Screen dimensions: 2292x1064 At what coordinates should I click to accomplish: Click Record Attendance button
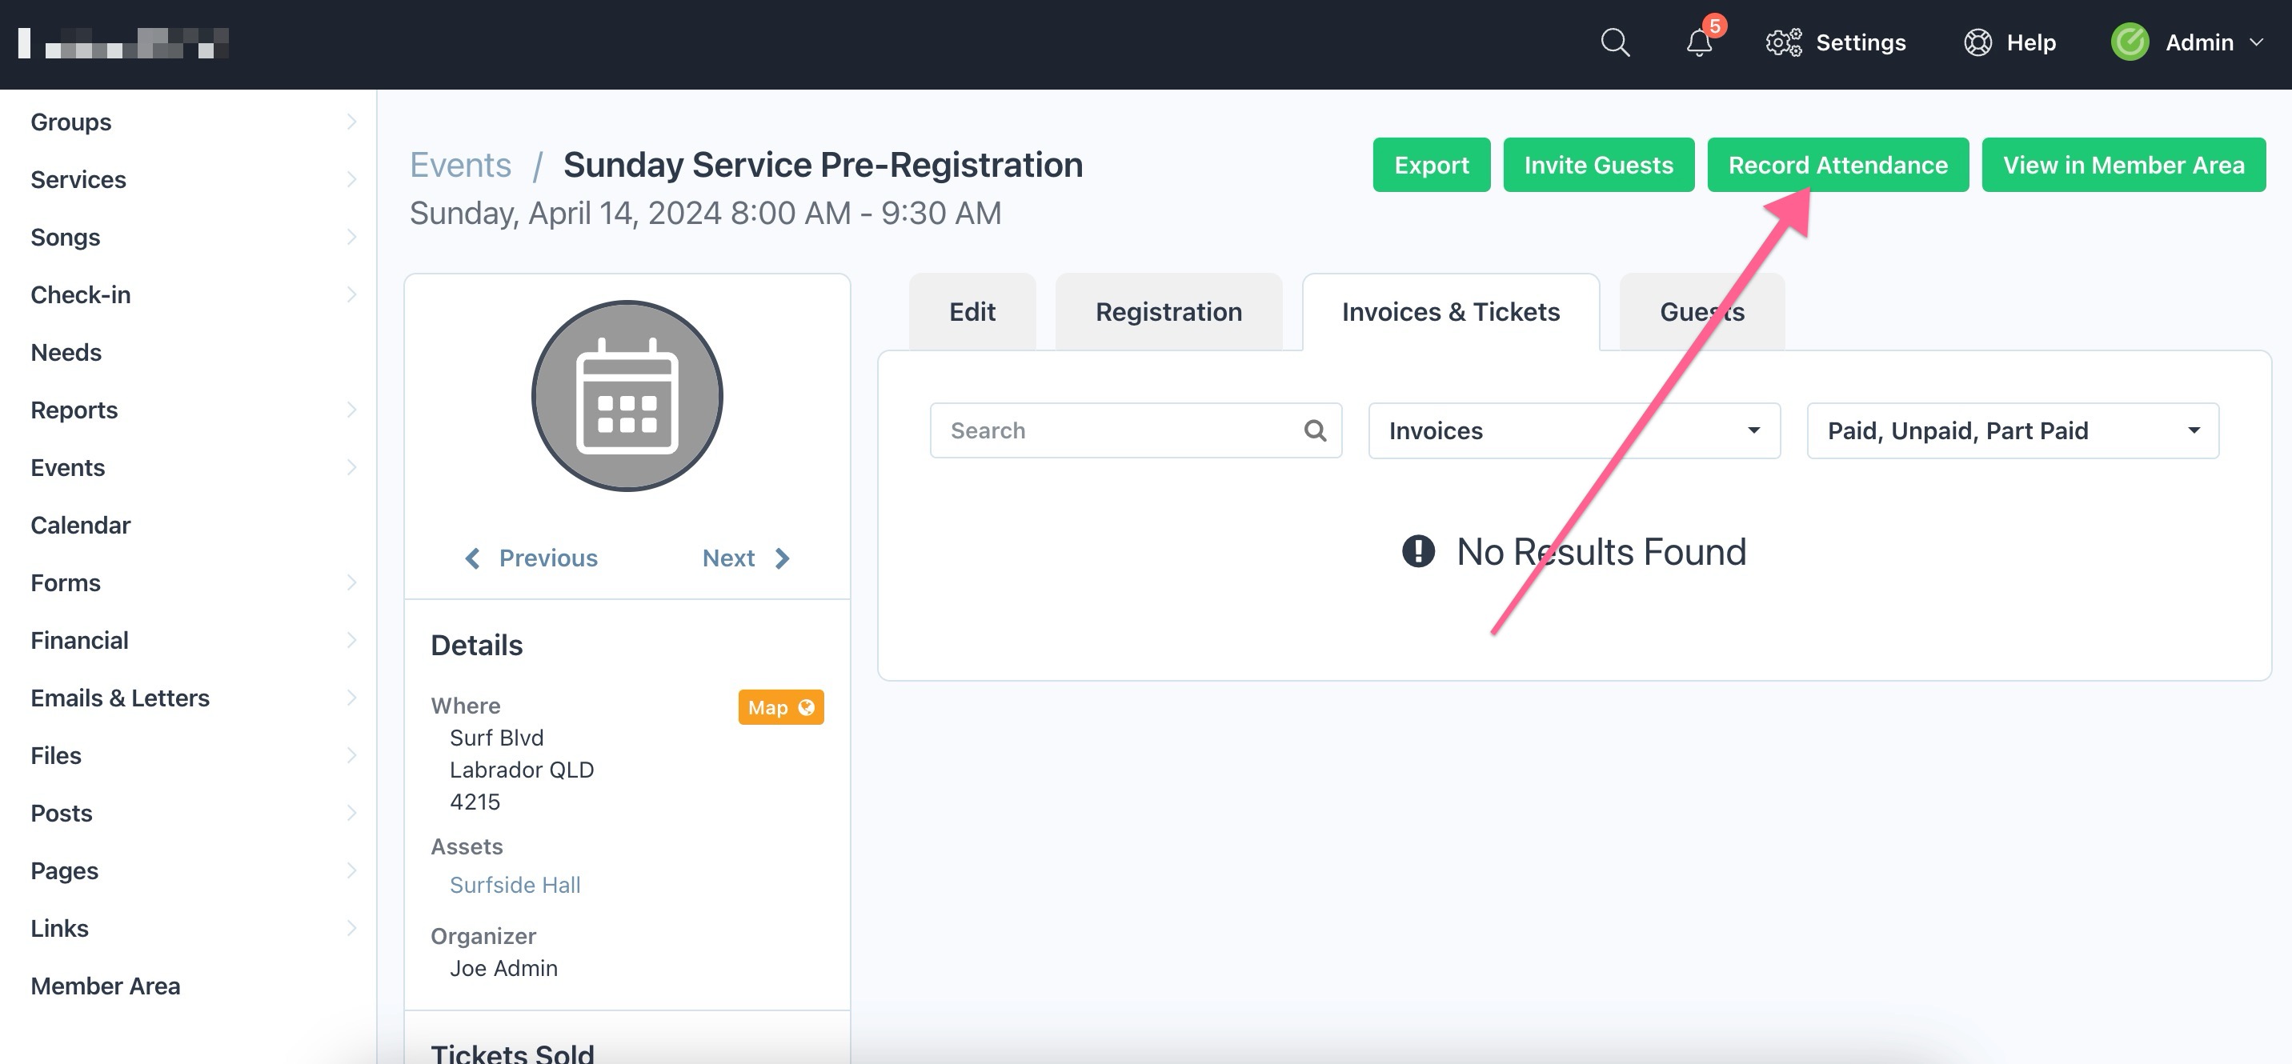tap(1837, 165)
